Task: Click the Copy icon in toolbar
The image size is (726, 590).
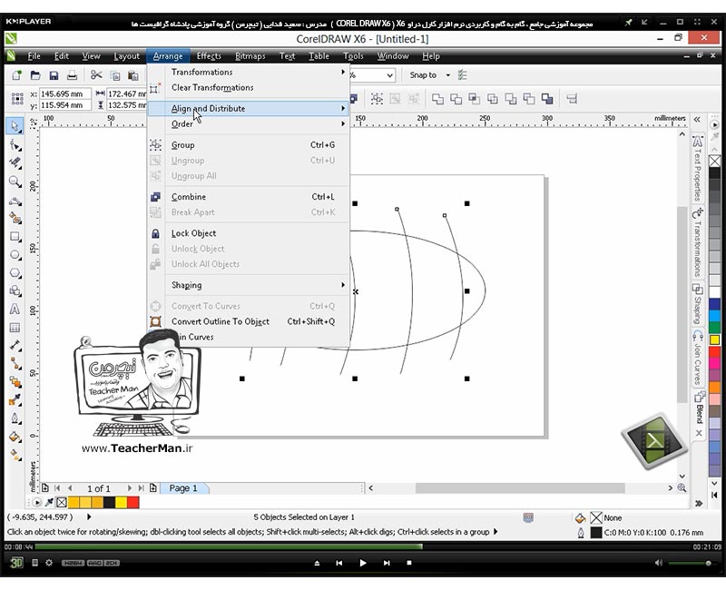Action: [115, 75]
